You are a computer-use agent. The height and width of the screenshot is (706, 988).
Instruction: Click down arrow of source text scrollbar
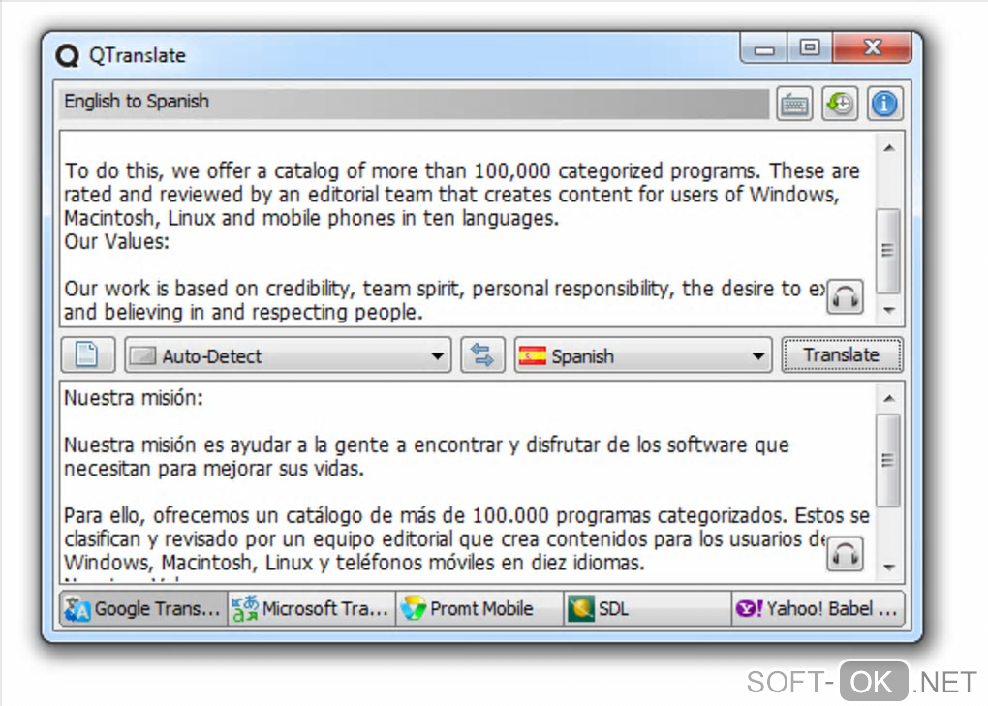tap(889, 310)
